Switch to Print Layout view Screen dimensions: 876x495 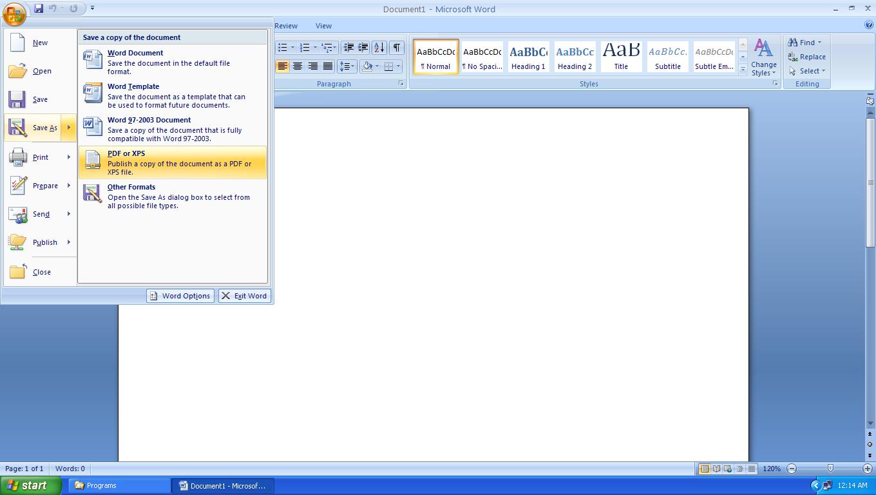[x=705, y=469]
